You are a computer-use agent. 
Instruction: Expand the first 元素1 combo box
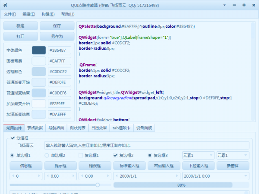pyautogui.click(x=197, y=155)
